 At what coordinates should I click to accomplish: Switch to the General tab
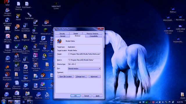tap(62, 36)
